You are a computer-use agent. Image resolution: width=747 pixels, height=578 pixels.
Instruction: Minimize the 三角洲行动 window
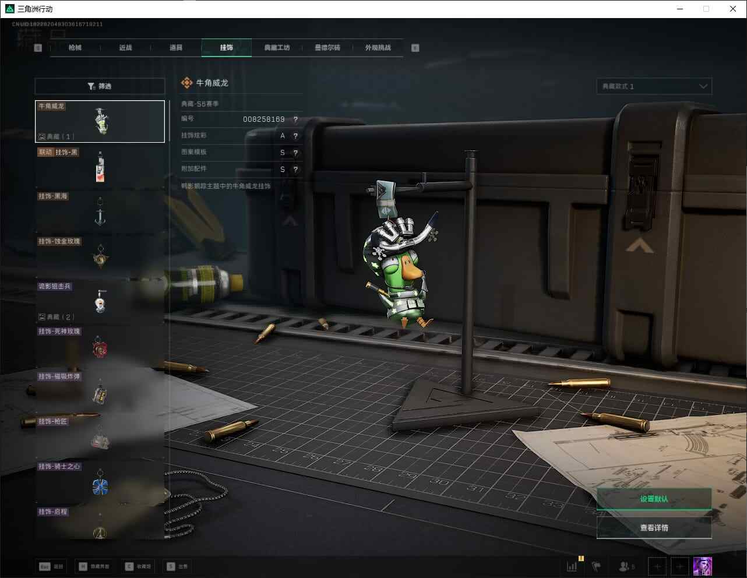pos(681,9)
